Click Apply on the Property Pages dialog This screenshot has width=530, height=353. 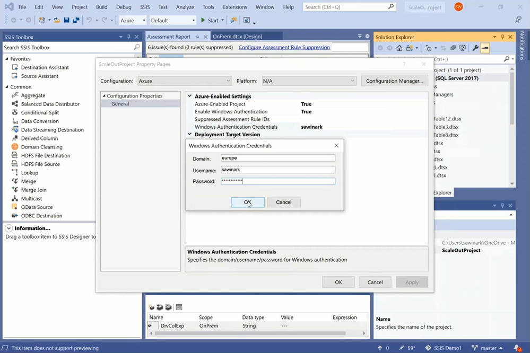click(x=412, y=282)
